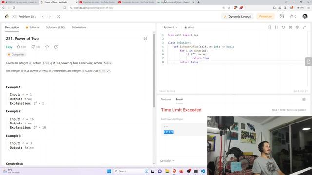Open the Submissions tab
Image resolution: width=312 pixels, height=175 pixels.
tap(79, 27)
